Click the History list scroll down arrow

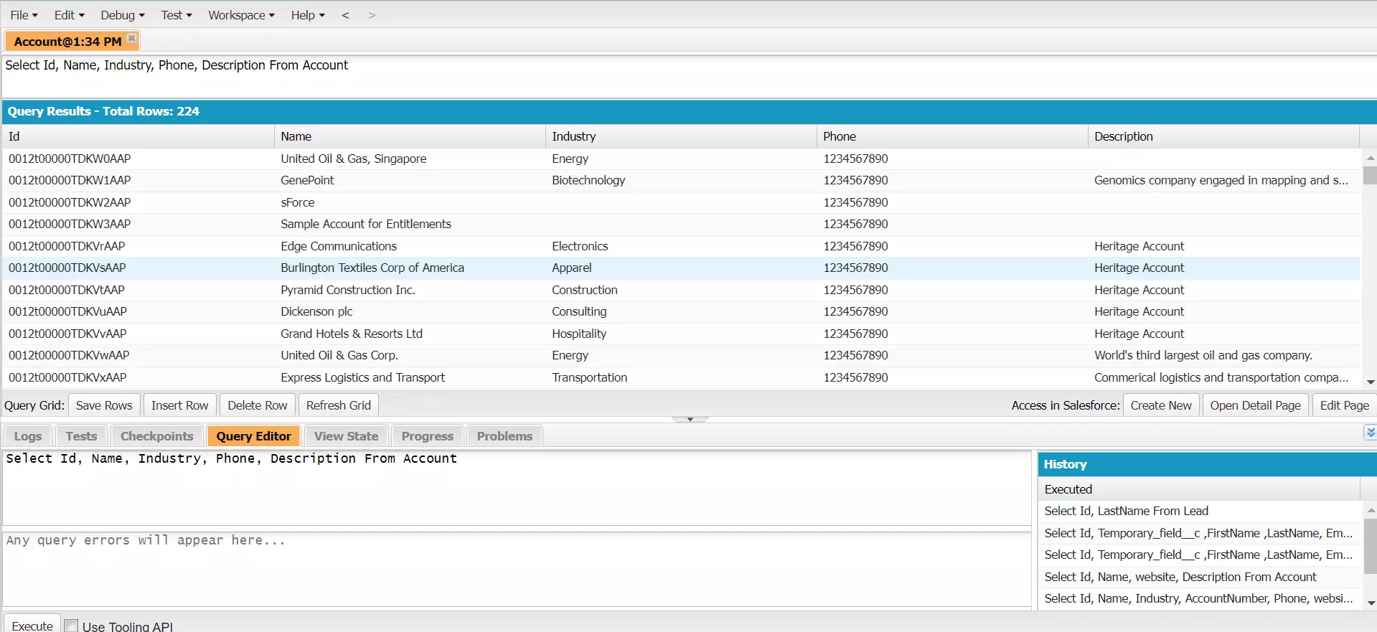(x=1371, y=603)
